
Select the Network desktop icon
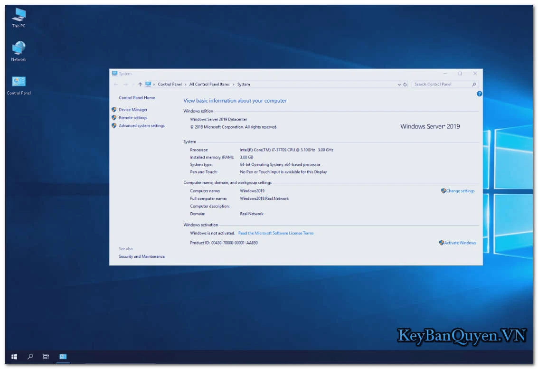(x=19, y=51)
